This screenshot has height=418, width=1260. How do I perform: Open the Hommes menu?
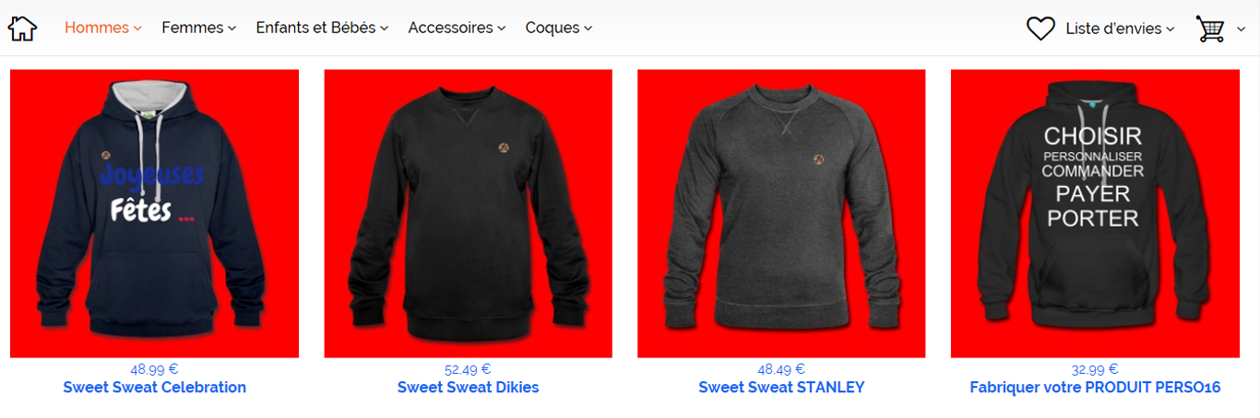click(x=102, y=28)
